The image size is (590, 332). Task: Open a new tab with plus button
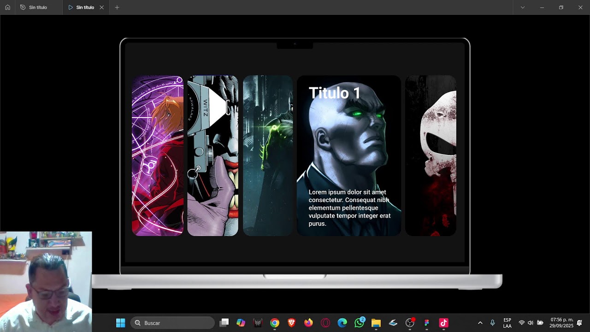117,7
